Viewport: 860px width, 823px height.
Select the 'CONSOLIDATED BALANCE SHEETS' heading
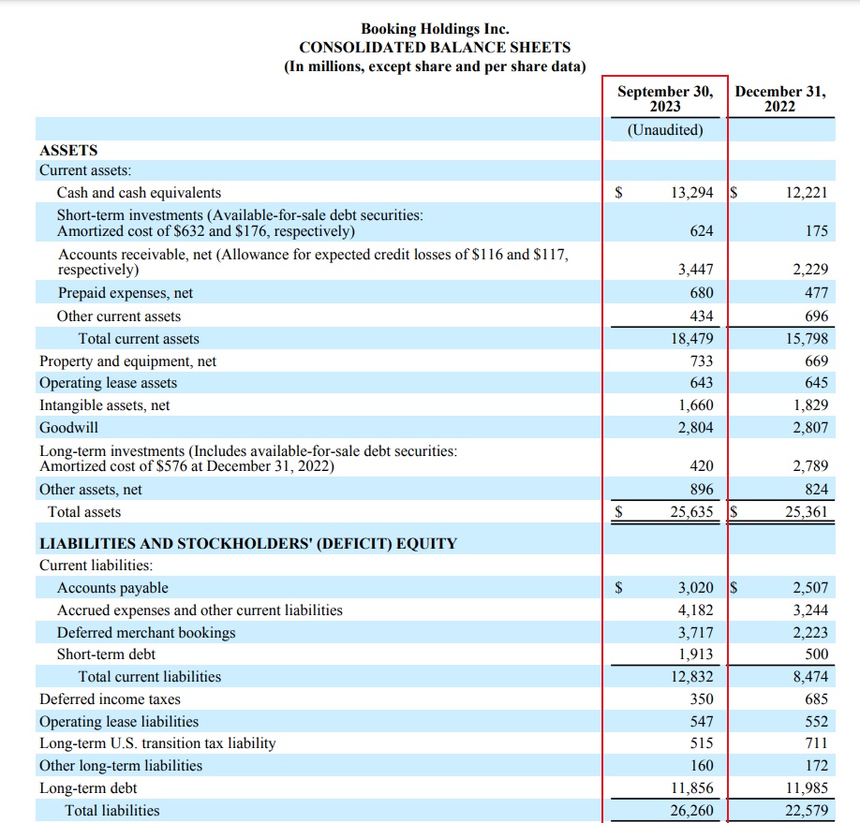click(x=435, y=48)
